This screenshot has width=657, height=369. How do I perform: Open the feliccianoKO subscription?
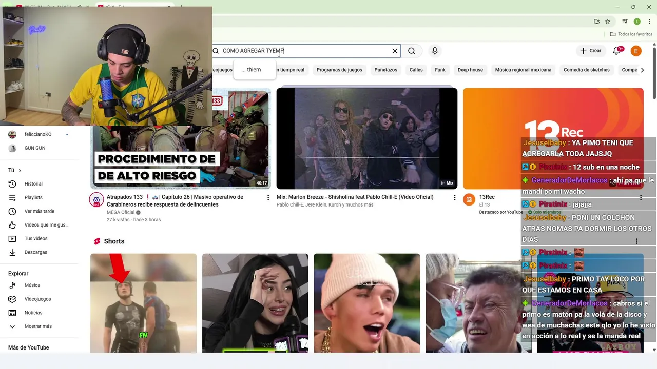(38, 134)
